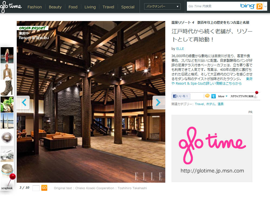Click the orange GO button
The height and width of the screenshot is (201, 270).
point(44,188)
